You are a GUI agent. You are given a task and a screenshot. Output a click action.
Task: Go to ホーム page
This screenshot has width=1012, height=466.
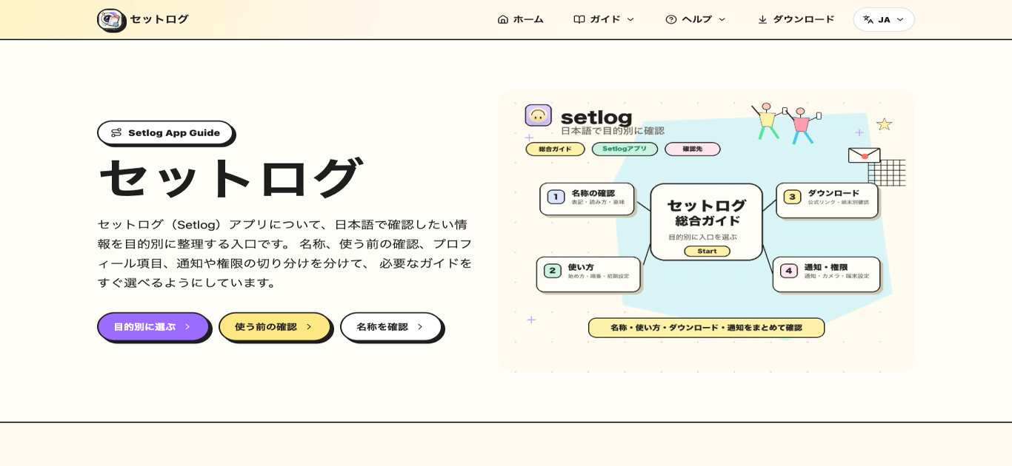coord(520,19)
